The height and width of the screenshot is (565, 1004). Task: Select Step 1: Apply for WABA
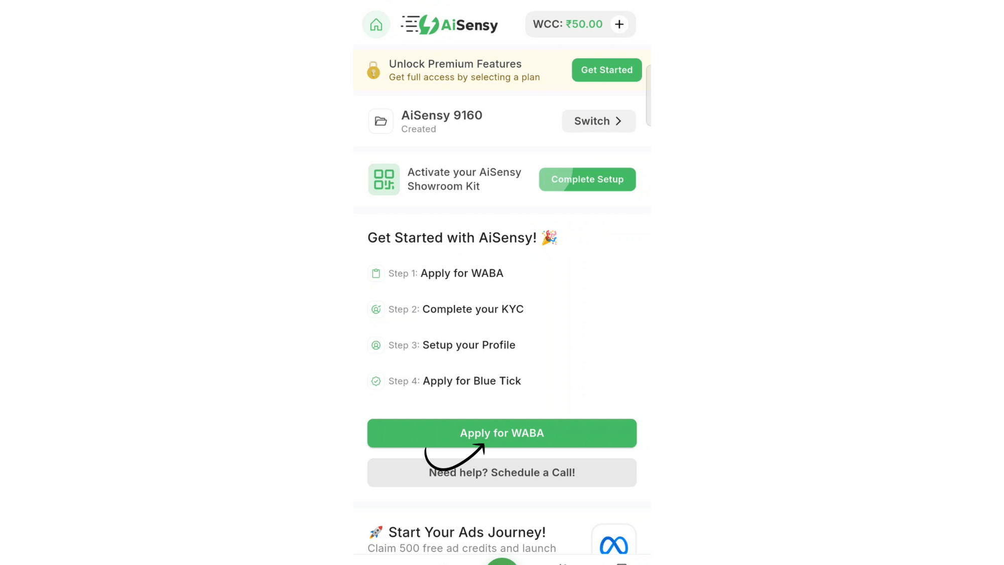[x=446, y=273]
